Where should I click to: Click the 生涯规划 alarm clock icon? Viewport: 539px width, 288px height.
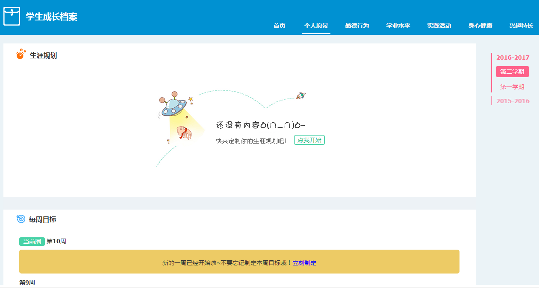coord(21,55)
